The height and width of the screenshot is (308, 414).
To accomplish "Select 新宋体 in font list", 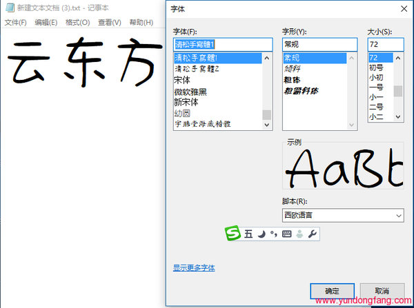I will pos(218,102).
